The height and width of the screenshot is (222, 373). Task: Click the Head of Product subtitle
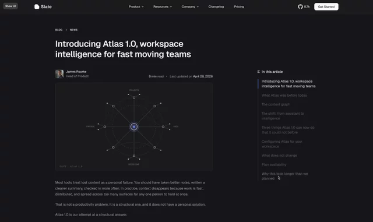click(x=77, y=76)
